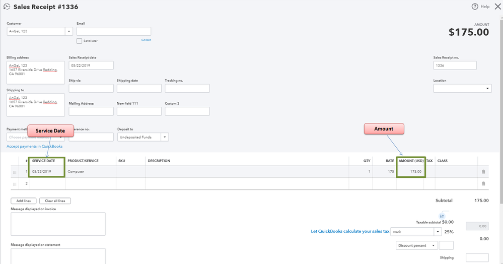This screenshot has width=503, height=264.
Task: Click the PRODUCT/SERVICE column header
Action: click(83, 161)
